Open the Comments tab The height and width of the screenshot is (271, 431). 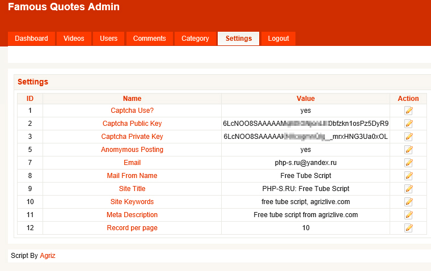pos(149,39)
